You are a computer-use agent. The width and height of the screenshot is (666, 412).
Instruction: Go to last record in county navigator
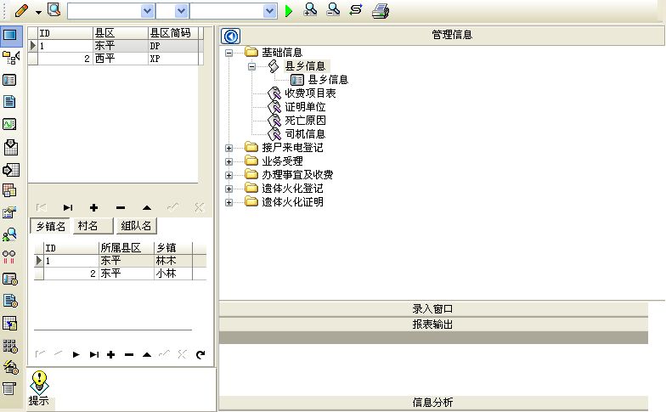click(68, 207)
